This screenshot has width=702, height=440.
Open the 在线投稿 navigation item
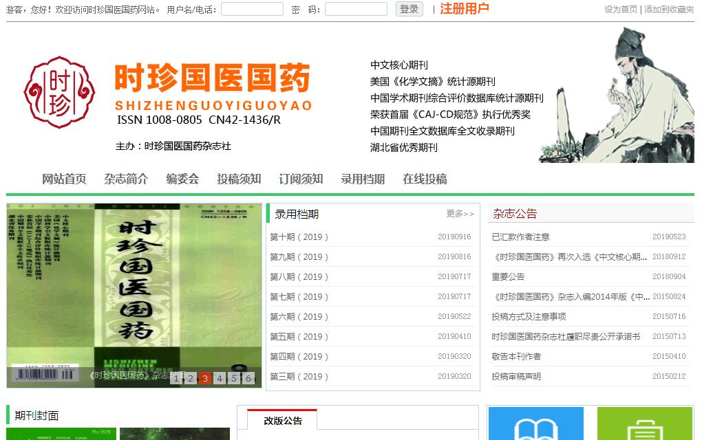tap(425, 179)
